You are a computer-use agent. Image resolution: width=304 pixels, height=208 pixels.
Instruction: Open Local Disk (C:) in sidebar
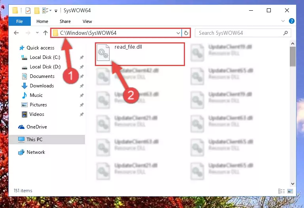[x=45, y=57]
